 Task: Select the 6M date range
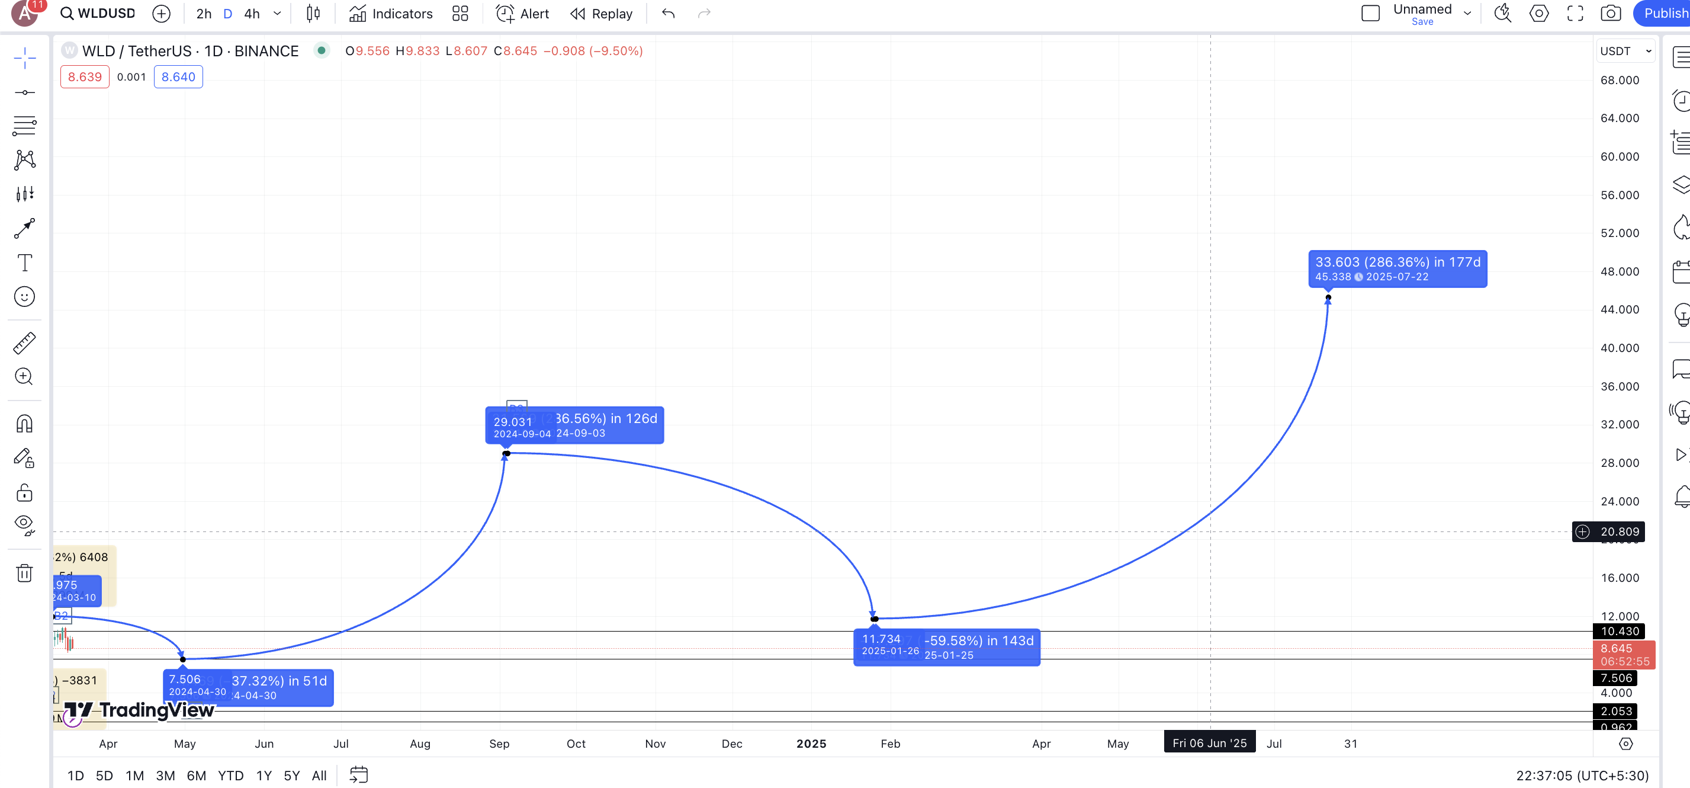tap(196, 776)
